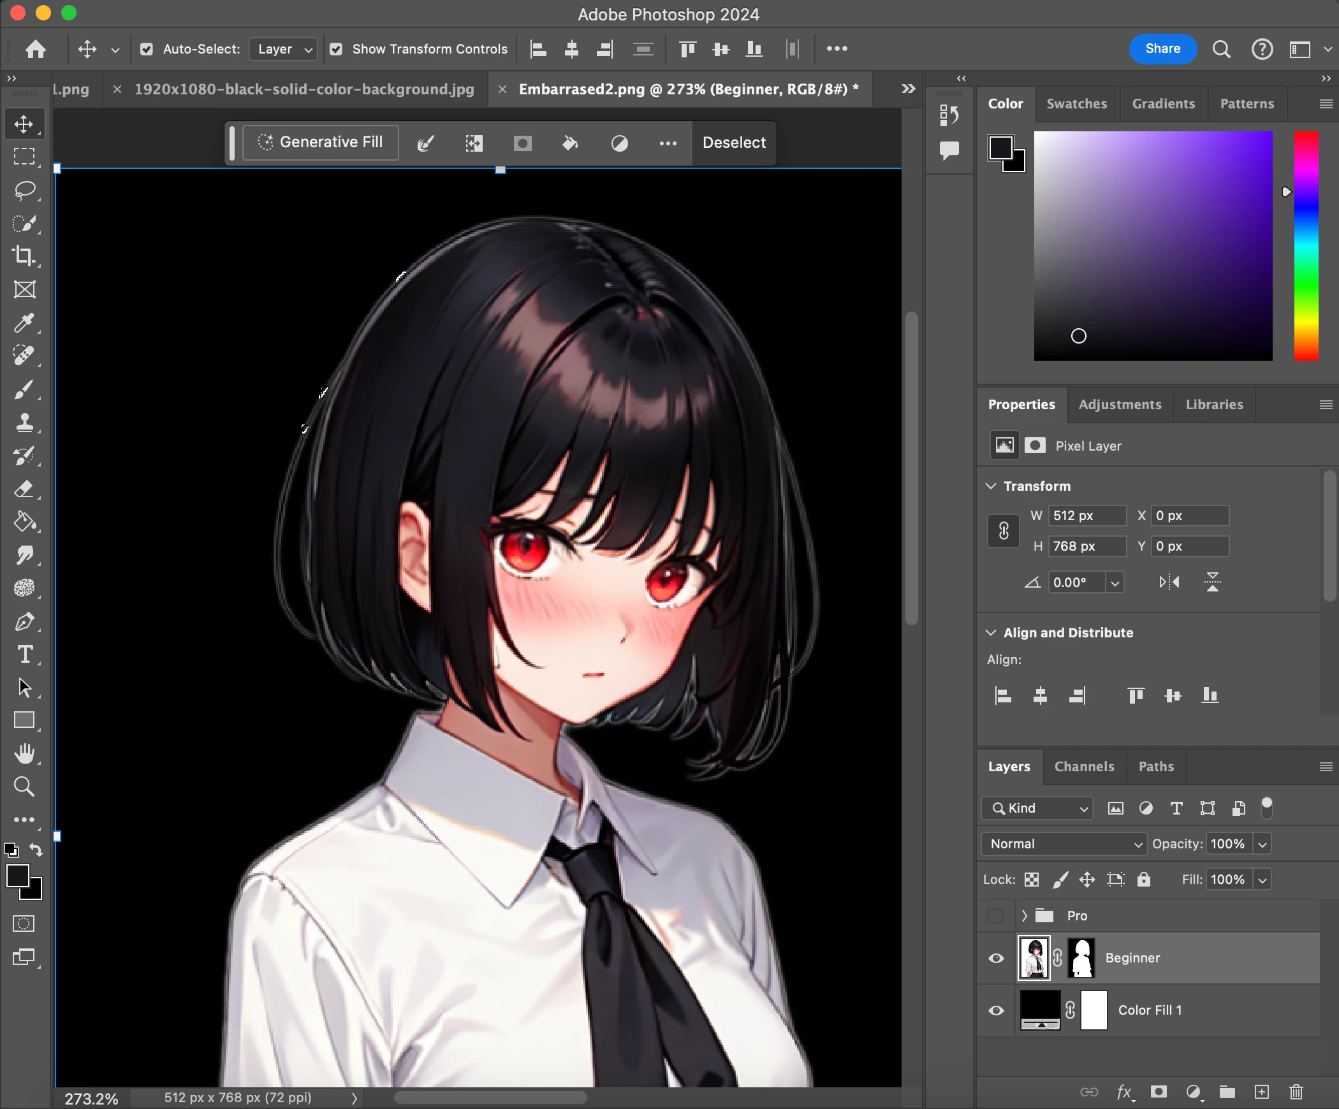Click the Generative Fill button
This screenshot has width=1339, height=1109.
click(321, 142)
